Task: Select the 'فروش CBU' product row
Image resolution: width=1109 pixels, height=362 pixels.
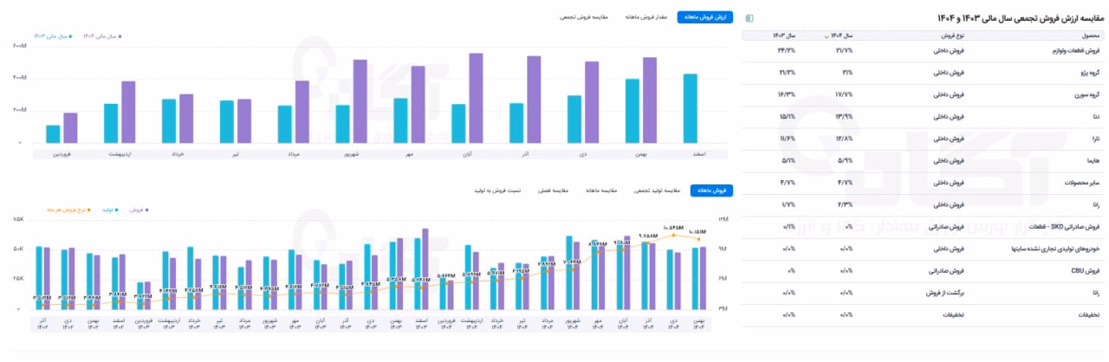Action: [923, 271]
